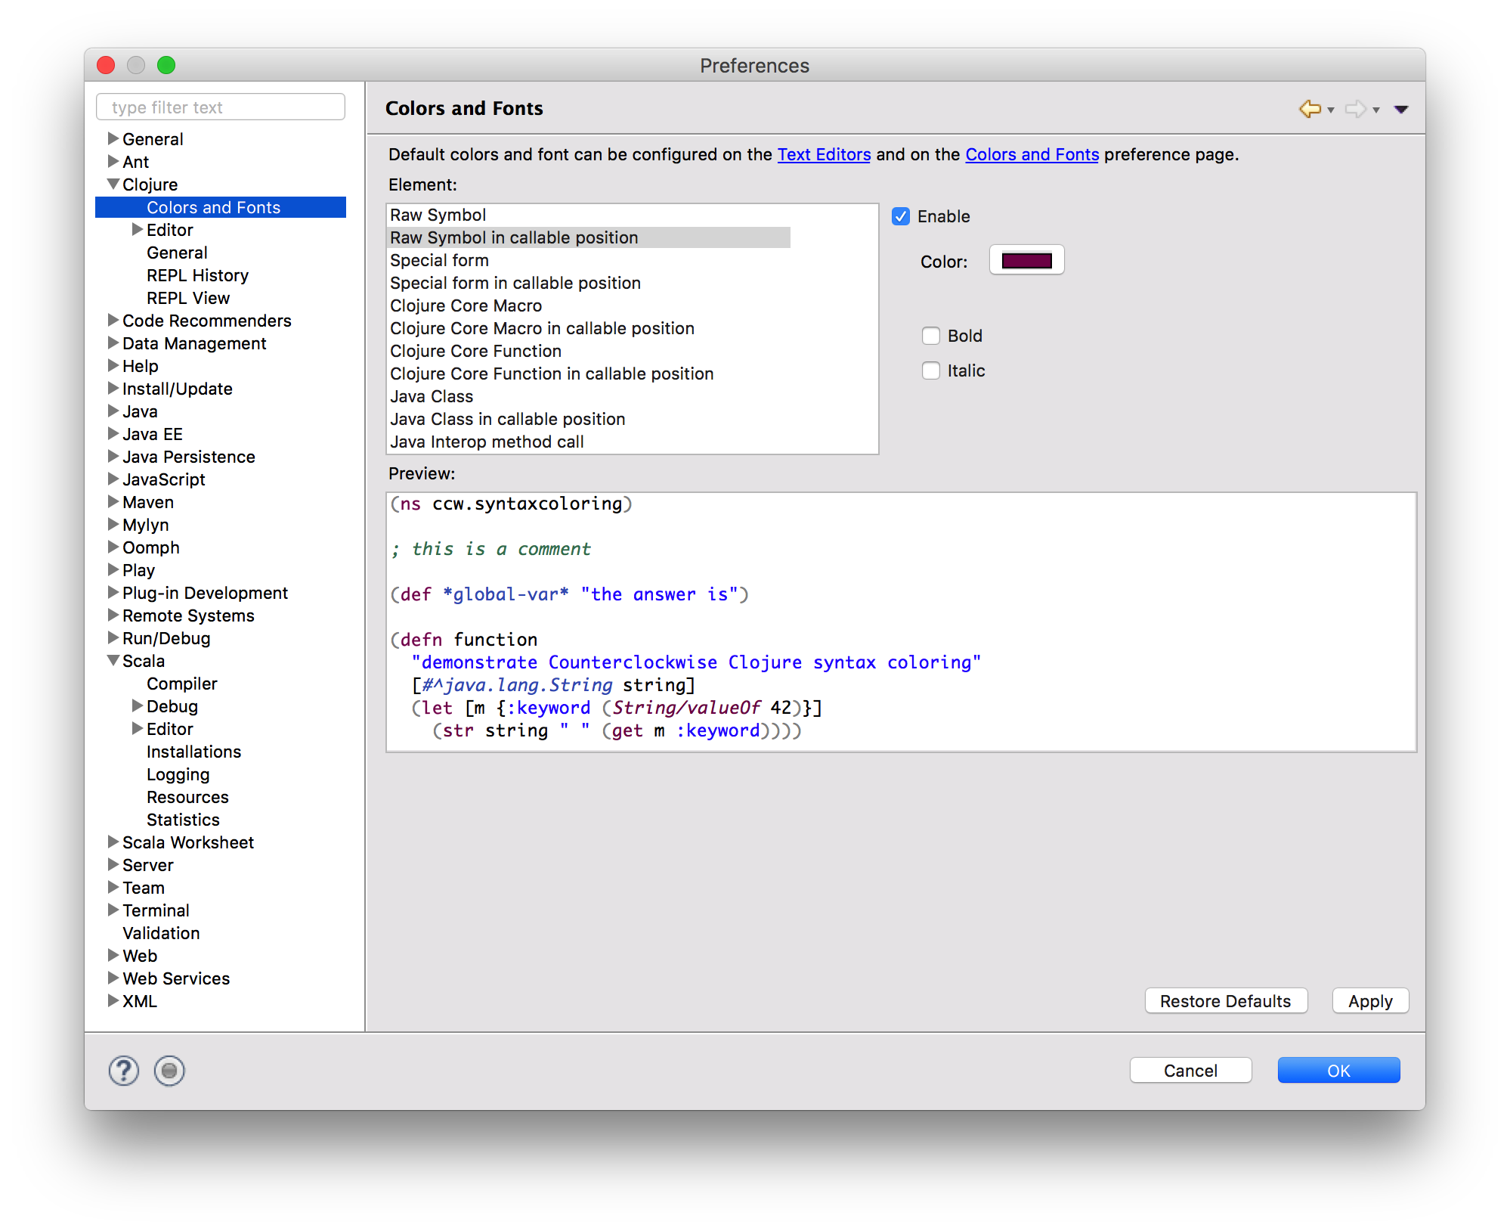Image resolution: width=1510 pixels, height=1231 pixels.
Task: Enable the Bold checkbox
Action: click(931, 336)
